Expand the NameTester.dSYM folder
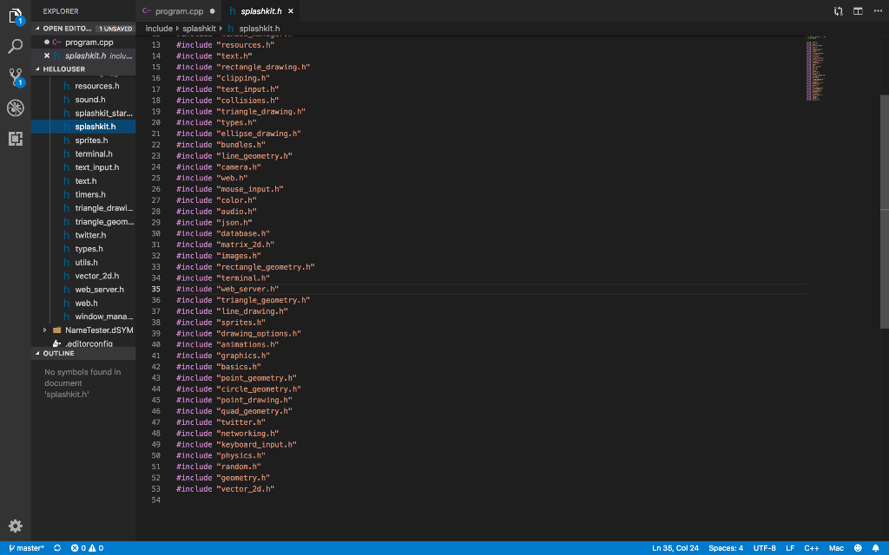The image size is (889, 555). pyautogui.click(x=44, y=330)
